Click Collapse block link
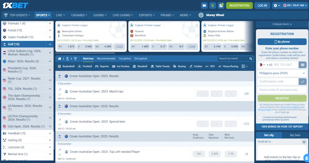 point(282,24)
